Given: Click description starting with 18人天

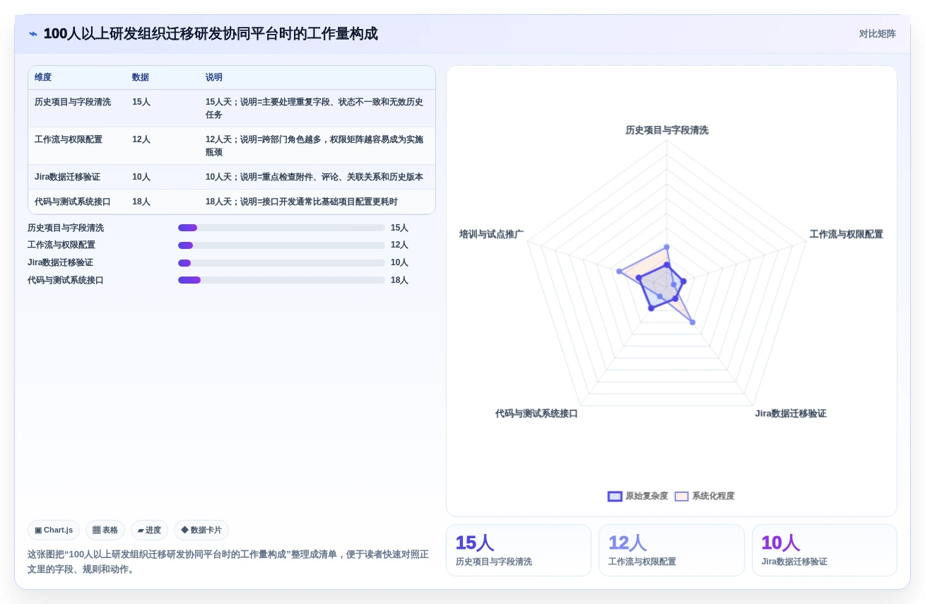Looking at the screenshot, I should pos(302,202).
